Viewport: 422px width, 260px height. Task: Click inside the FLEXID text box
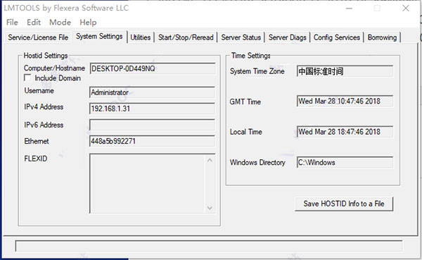point(148,184)
